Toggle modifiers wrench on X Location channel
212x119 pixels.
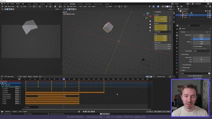pyautogui.click(x=16, y=89)
